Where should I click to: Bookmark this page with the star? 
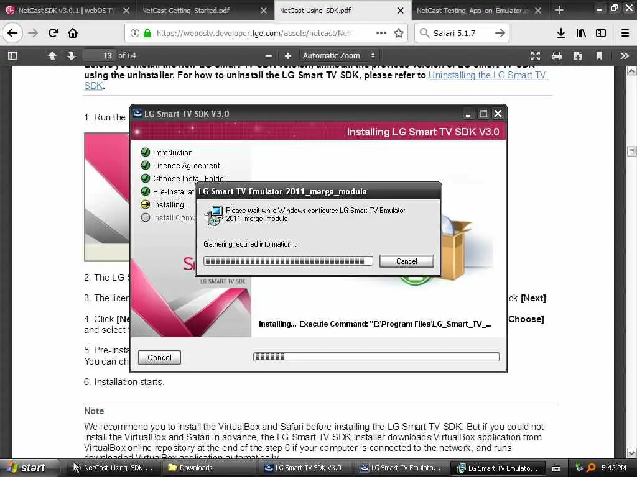pyautogui.click(x=399, y=33)
